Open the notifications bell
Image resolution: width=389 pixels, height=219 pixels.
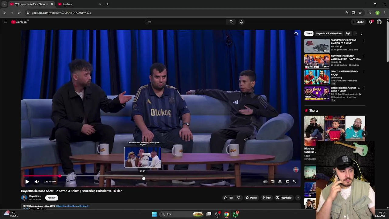point(370,22)
